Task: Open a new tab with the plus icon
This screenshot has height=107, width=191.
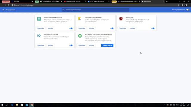Action: click(x=167, y=1)
